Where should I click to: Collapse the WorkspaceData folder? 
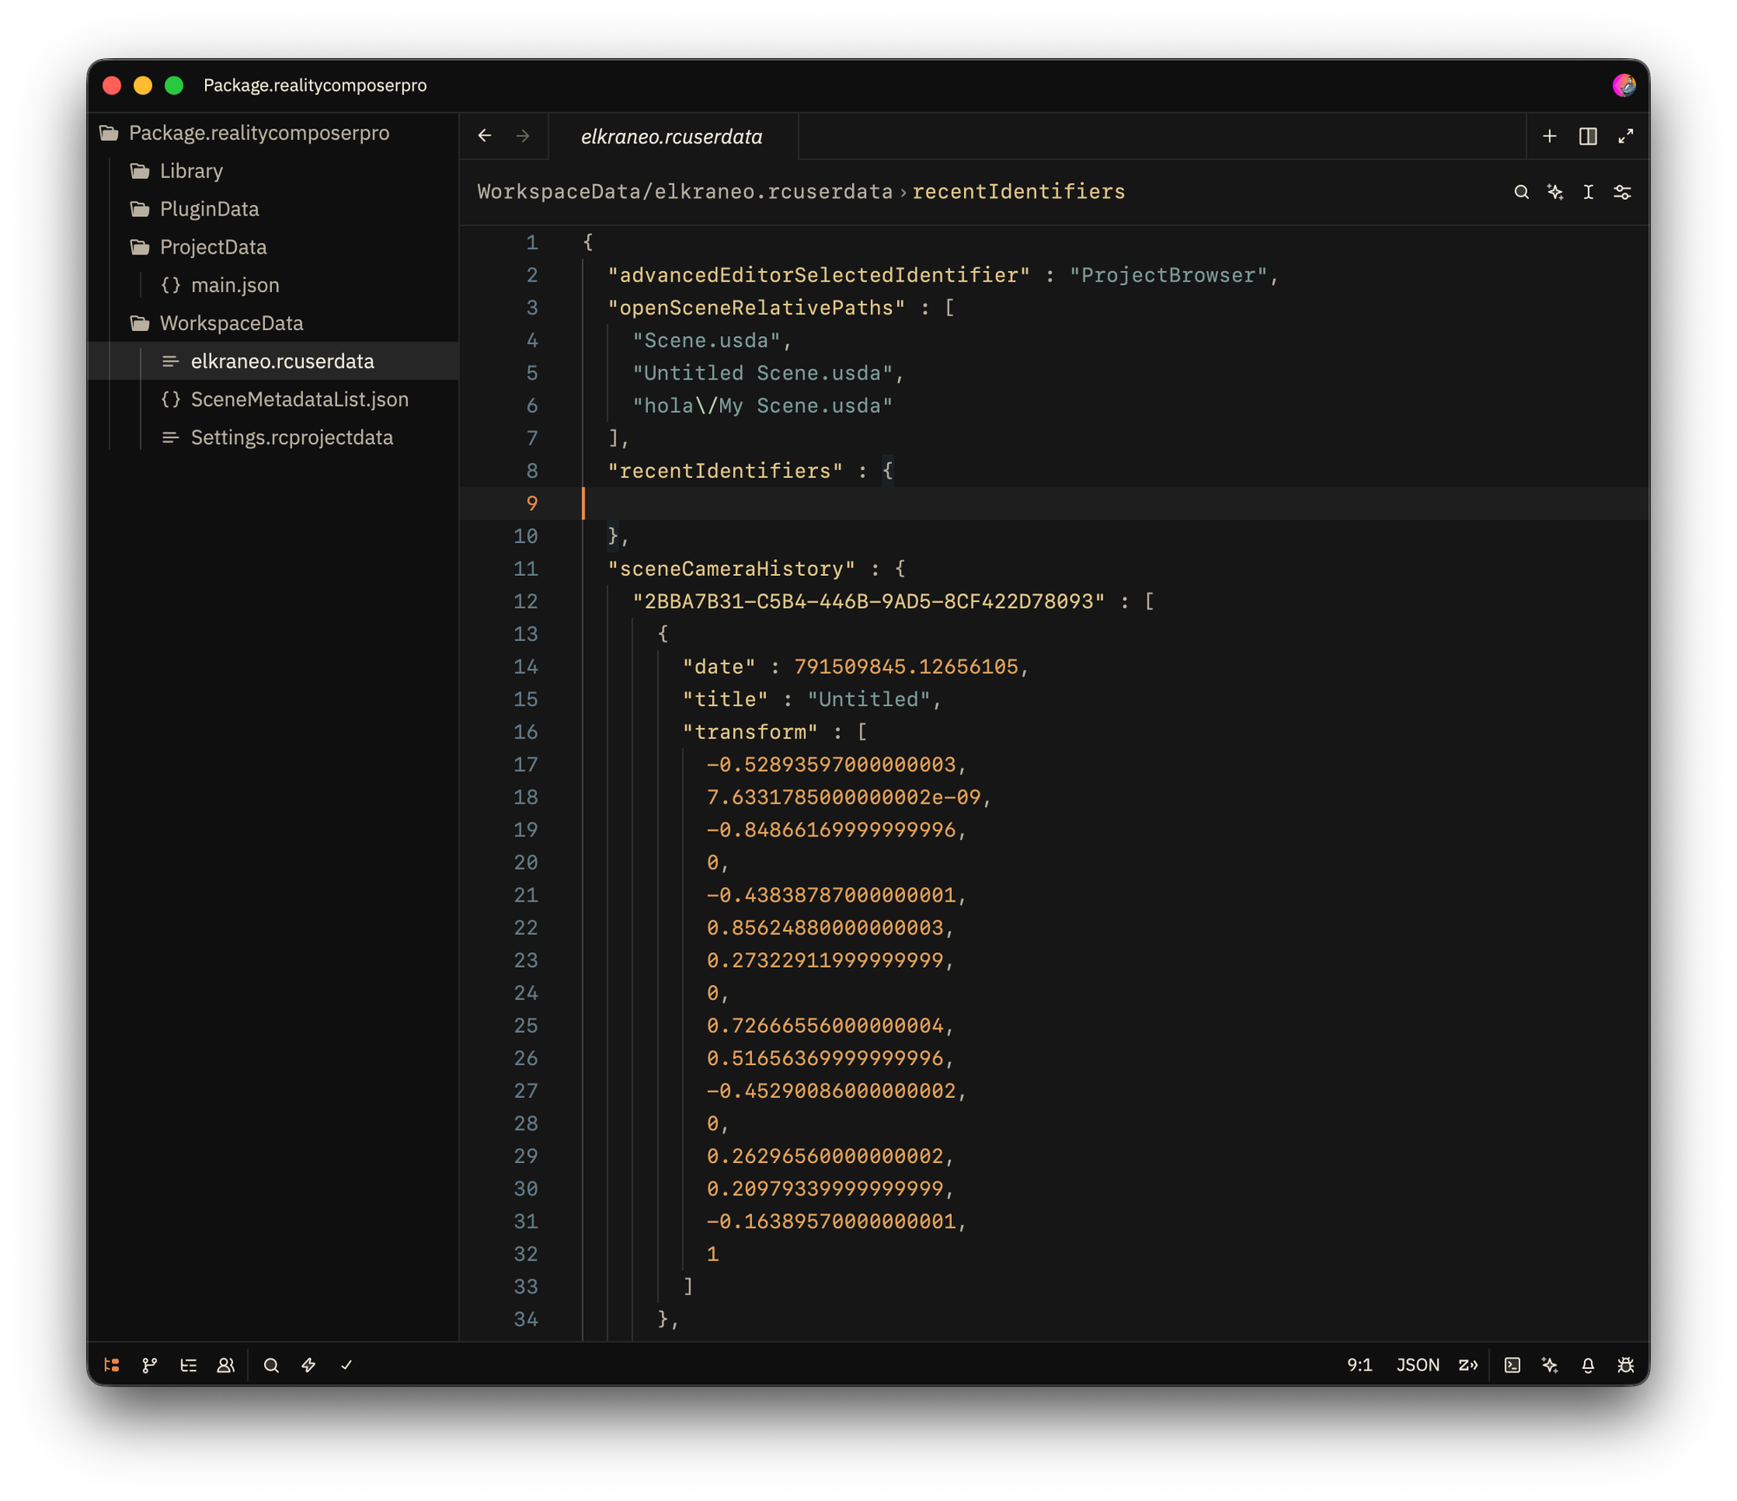tap(231, 323)
